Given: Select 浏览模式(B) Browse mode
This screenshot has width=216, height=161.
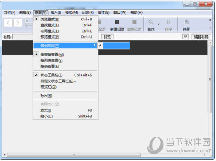Looking at the screenshot, I should pos(66,19).
